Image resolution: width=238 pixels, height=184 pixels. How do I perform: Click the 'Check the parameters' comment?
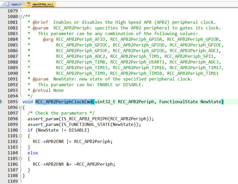click(x=61, y=113)
